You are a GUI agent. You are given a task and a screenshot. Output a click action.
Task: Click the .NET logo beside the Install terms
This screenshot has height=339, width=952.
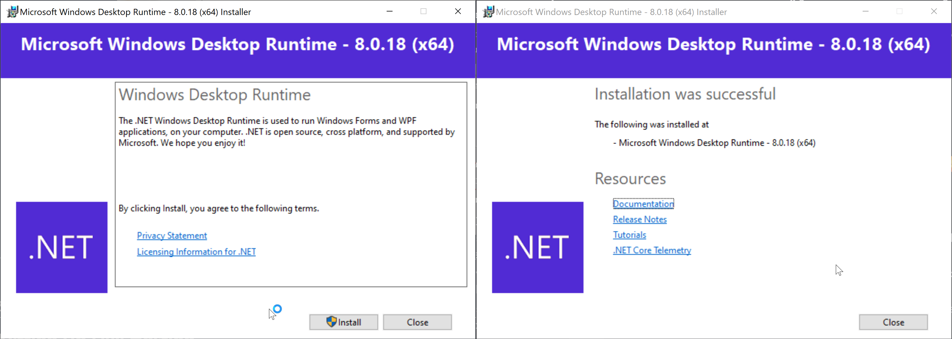point(62,247)
